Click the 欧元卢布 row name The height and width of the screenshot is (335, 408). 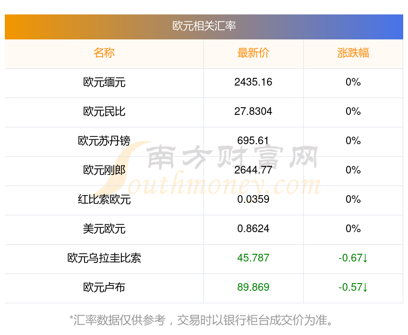pyautogui.click(x=104, y=287)
